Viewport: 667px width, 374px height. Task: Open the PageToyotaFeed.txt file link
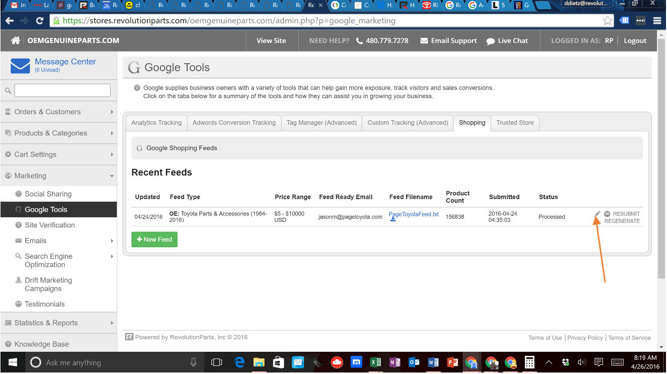point(414,214)
